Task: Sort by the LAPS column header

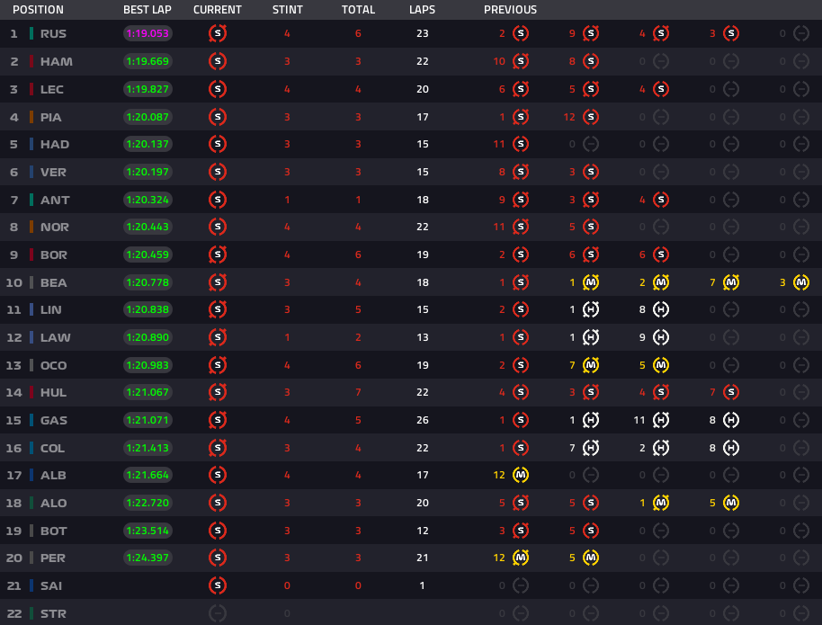Action: point(422,10)
